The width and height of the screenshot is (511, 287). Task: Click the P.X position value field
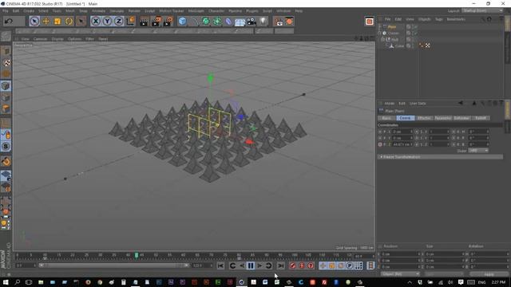[x=402, y=132]
